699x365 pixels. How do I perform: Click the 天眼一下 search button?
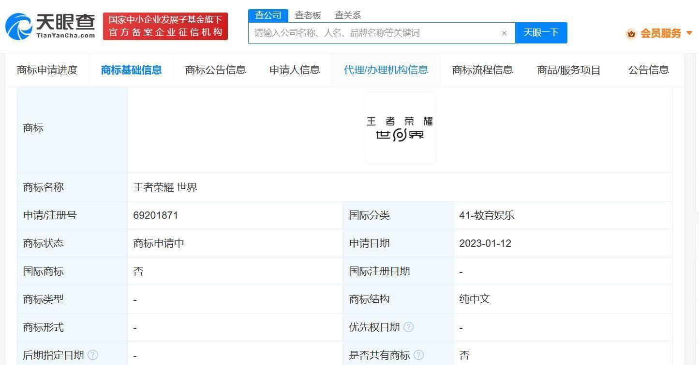541,33
